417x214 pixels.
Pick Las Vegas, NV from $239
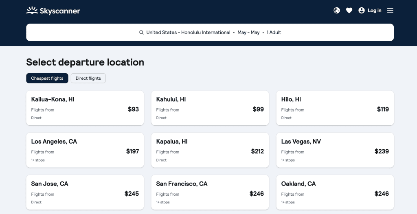click(335, 150)
